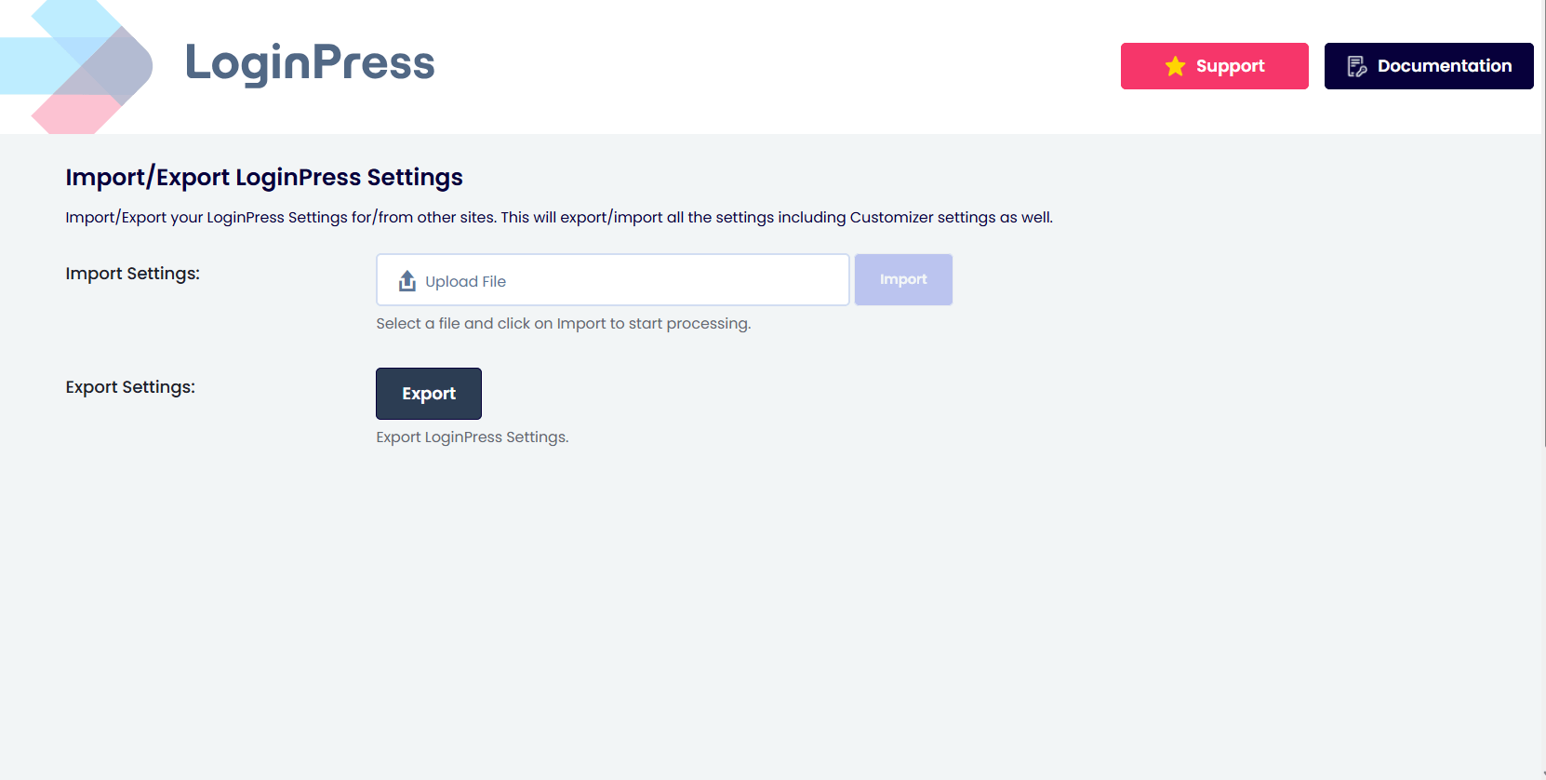Select the LoginPress wordmark text
Screen dimensions: 1546x780
pos(312,63)
